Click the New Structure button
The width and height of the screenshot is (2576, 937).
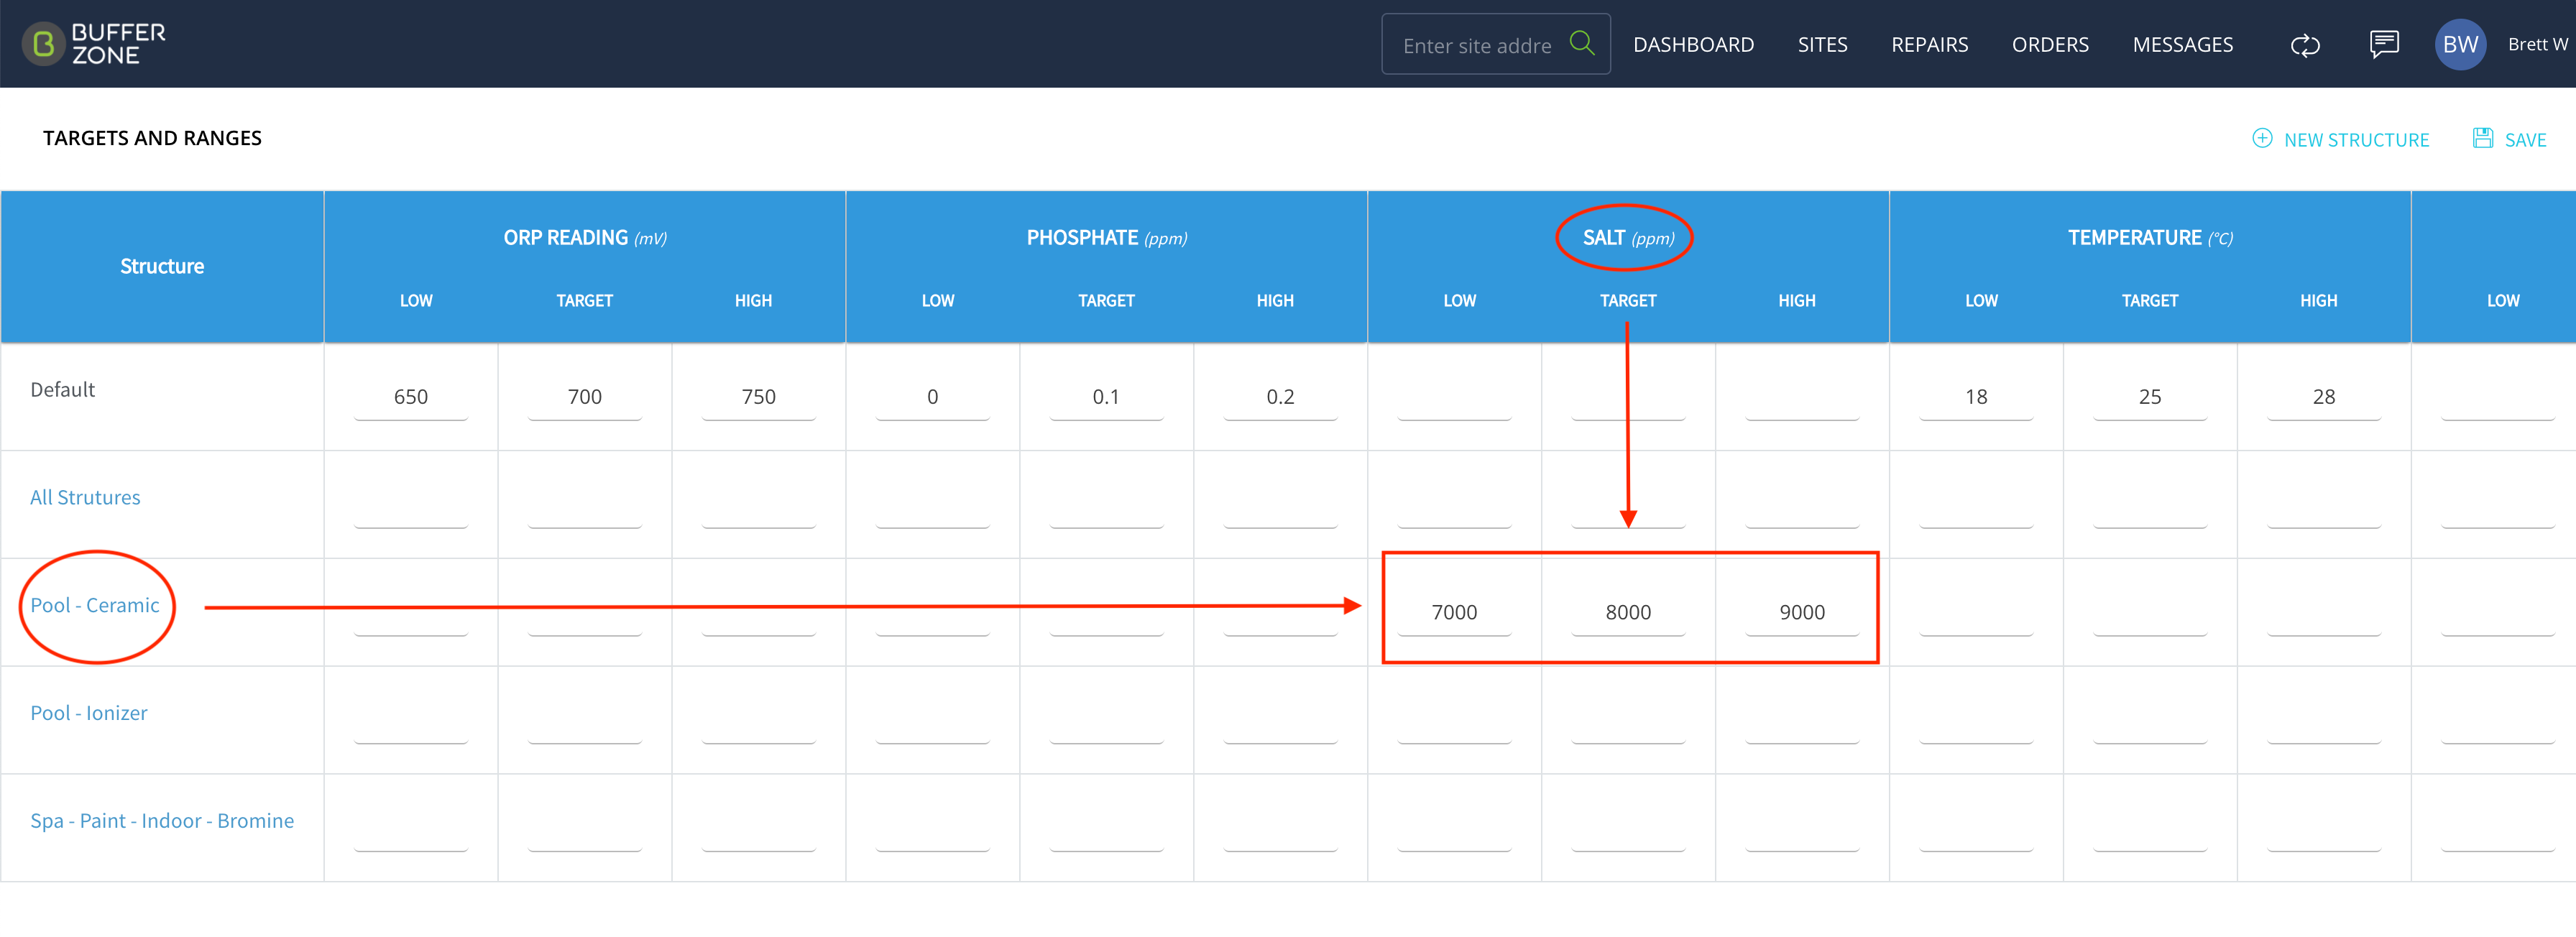pyautogui.click(x=2340, y=139)
